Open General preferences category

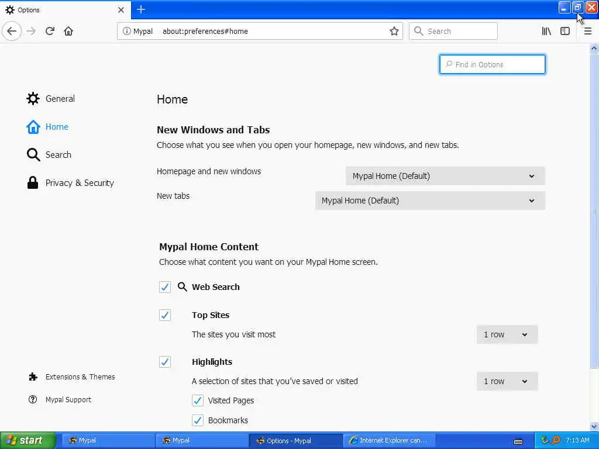(x=51, y=98)
